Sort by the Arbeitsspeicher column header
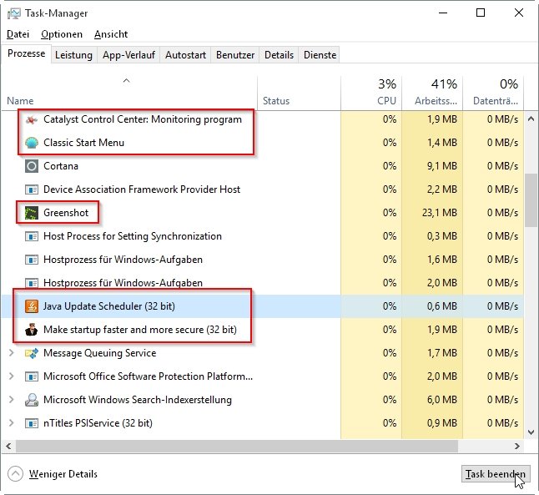539x495 pixels. click(x=432, y=93)
